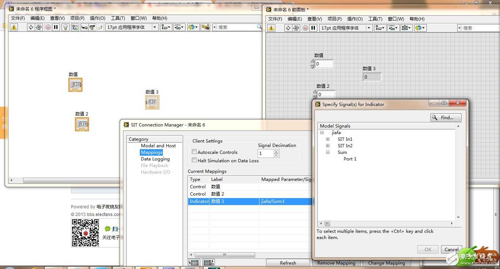Open 文件(F) menu in block diagram window

pyautogui.click(x=18, y=18)
